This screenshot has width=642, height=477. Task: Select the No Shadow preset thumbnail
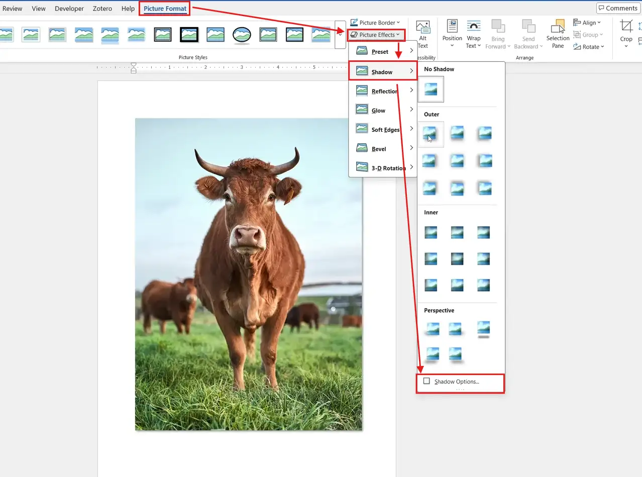coord(431,89)
